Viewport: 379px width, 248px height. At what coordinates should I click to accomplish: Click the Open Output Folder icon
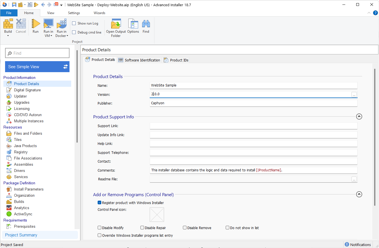(116, 24)
